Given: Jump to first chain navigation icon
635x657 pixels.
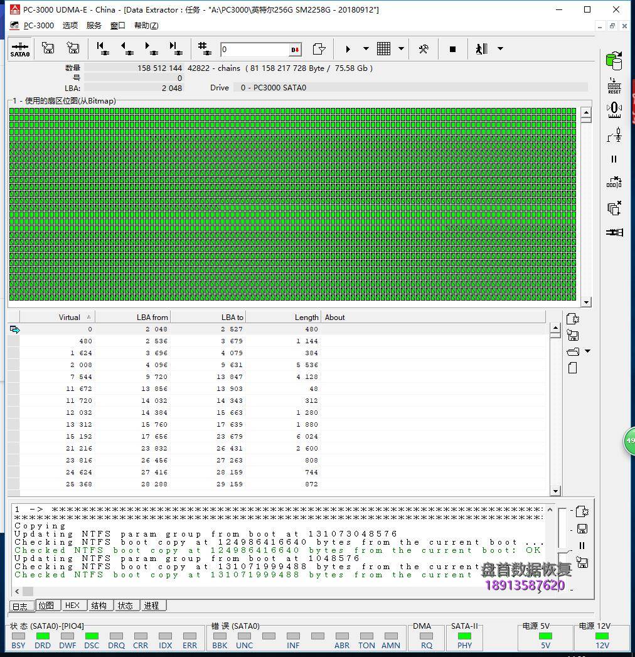Looking at the screenshot, I should coord(102,49).
